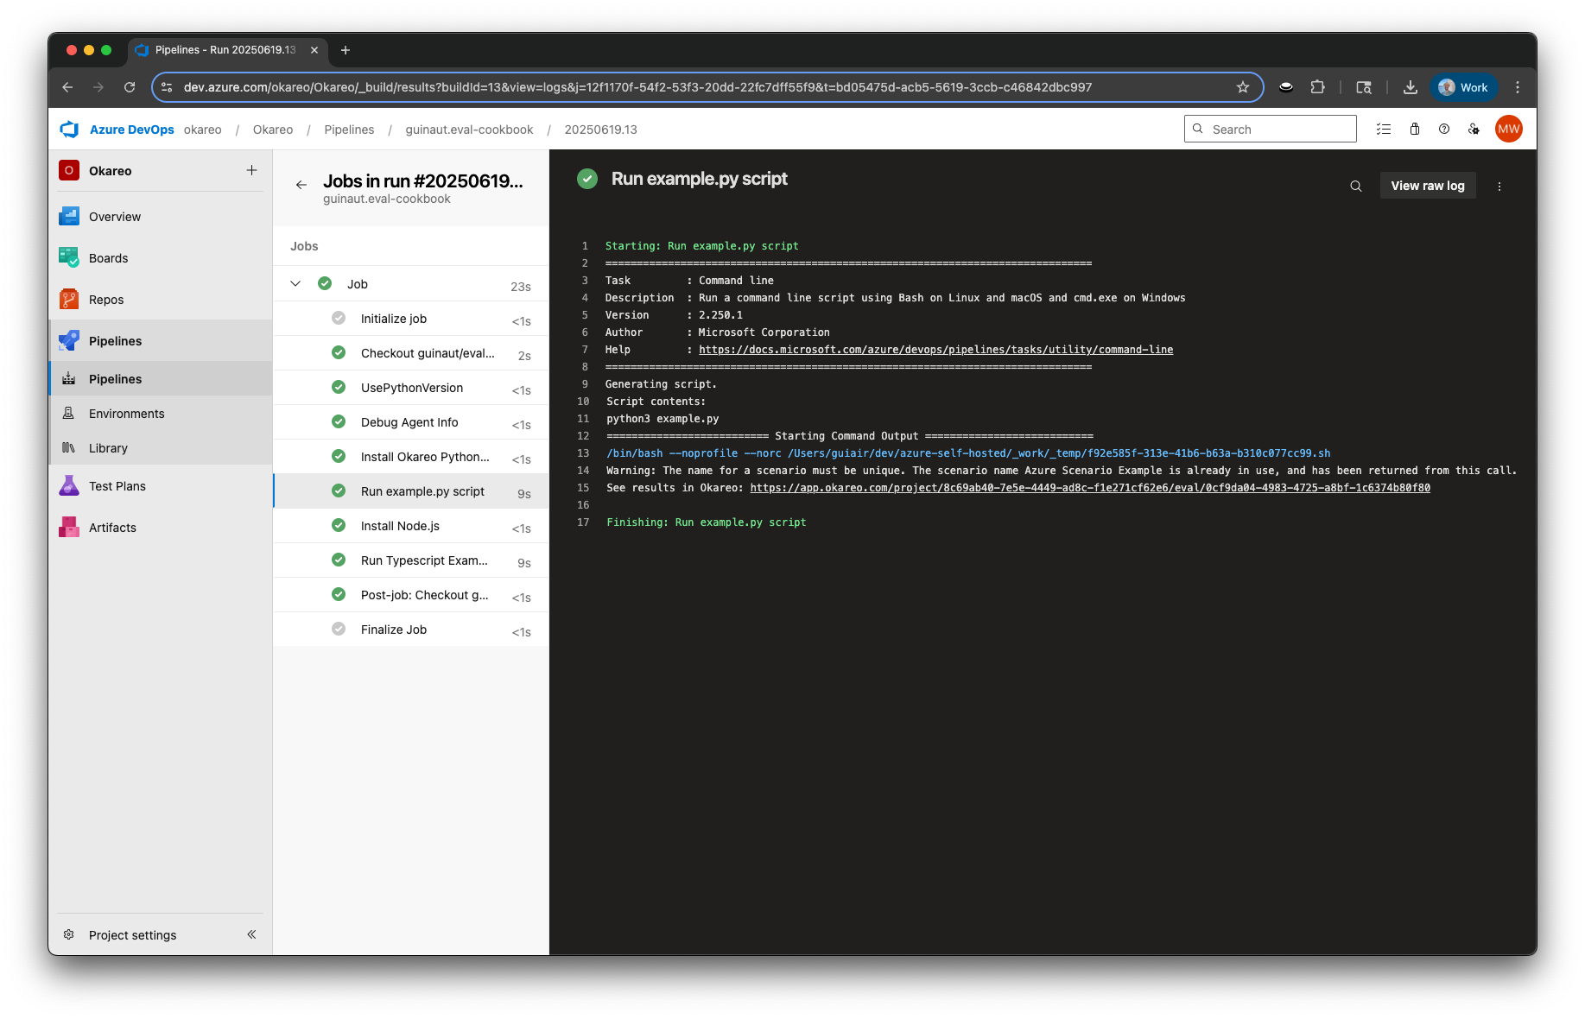This screenshot has height=1019, width=1585.
Task: Open the work items list icon in header
Action: tap(1384, 130)
